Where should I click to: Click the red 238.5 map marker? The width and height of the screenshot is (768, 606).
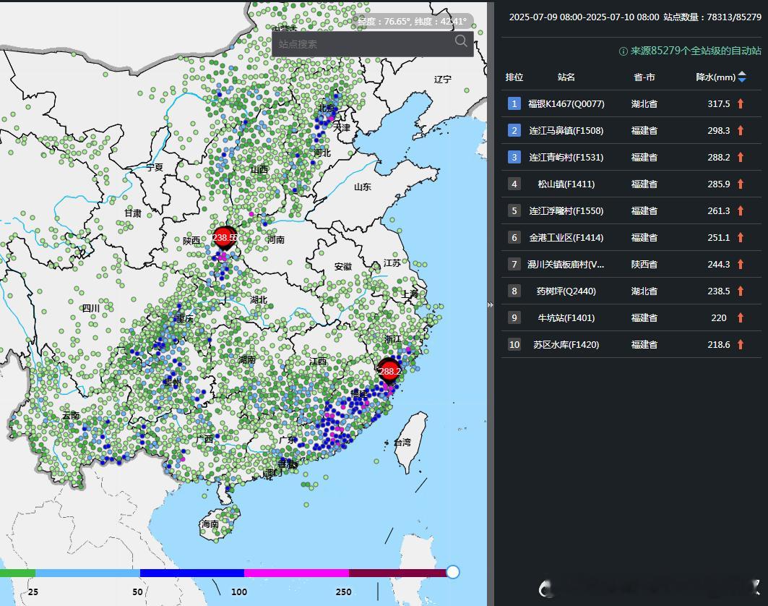coord(225,238)
